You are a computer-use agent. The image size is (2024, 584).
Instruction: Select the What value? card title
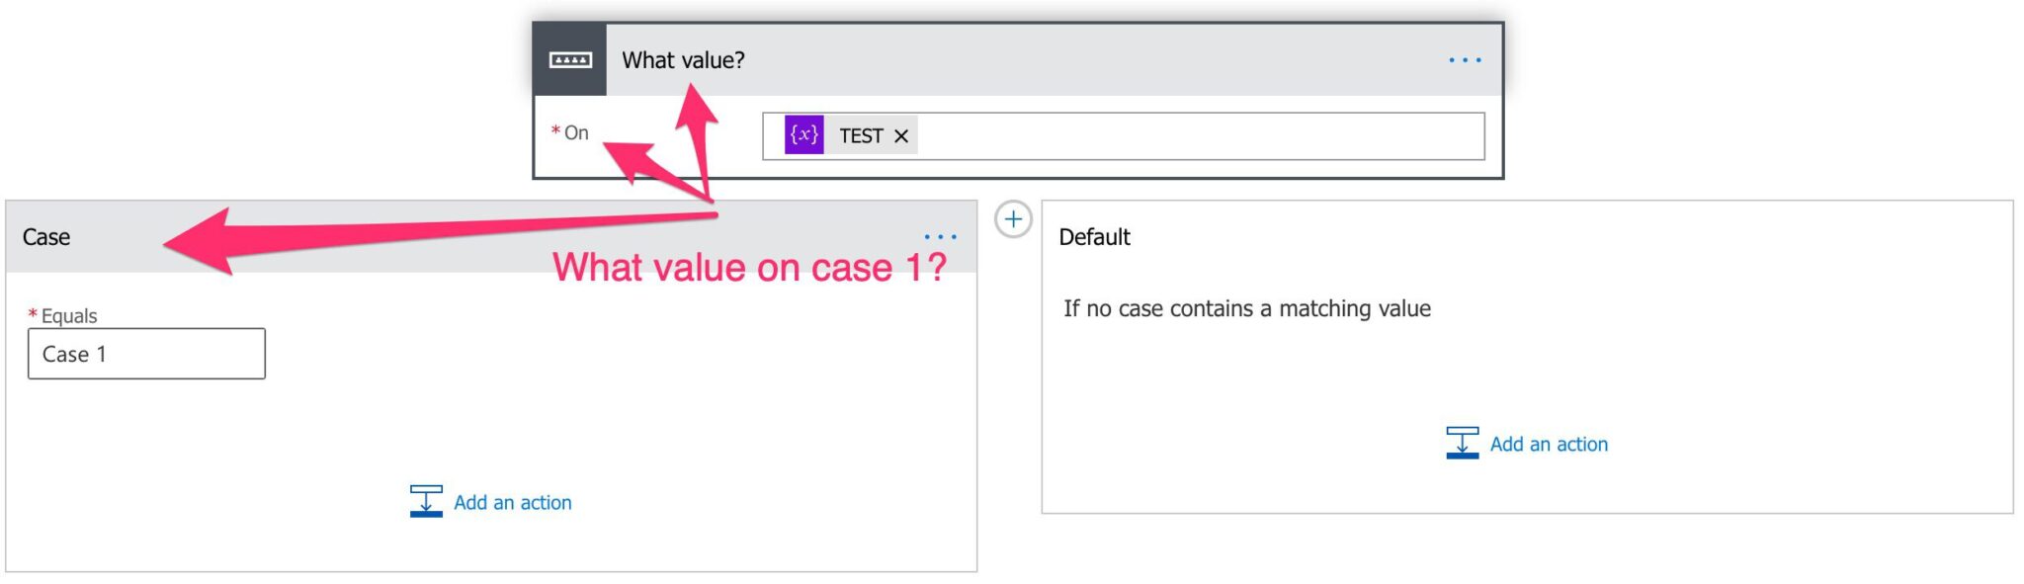(x=683, y=60)
